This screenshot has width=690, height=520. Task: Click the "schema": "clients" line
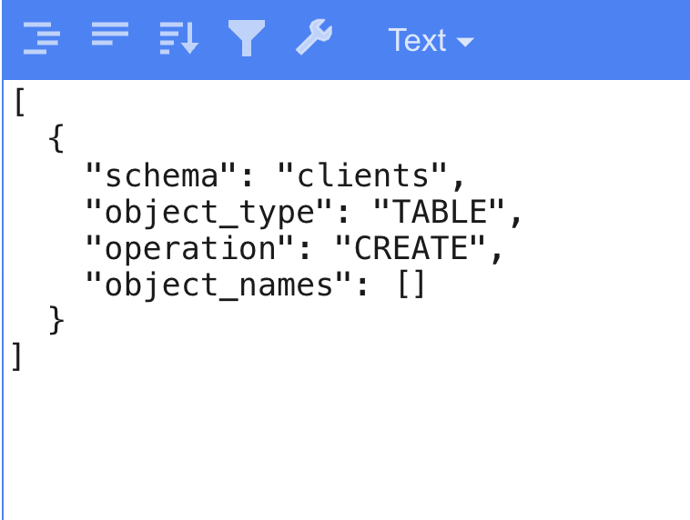point(275,175)
